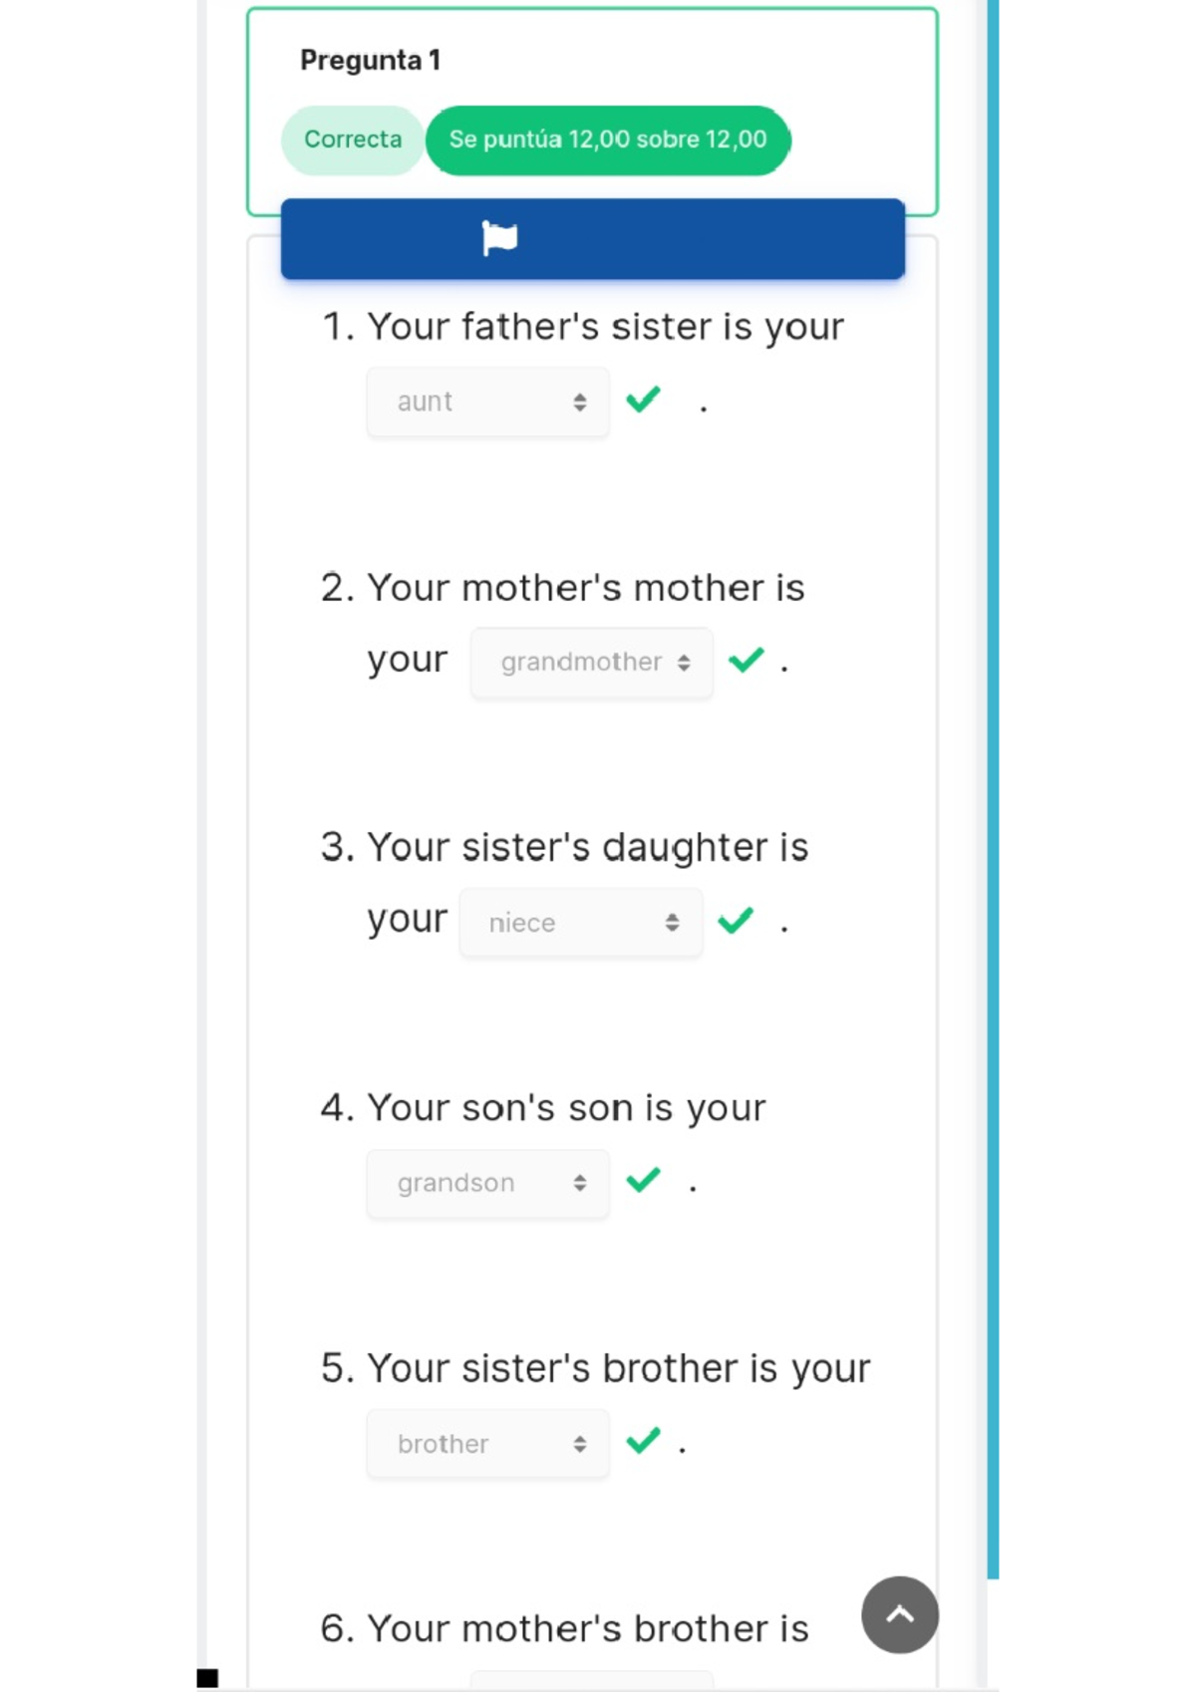Click the checkmark beside niece
This screenshot has width=1196, height=1692.
pyautogui.click(x=737, y=920)
